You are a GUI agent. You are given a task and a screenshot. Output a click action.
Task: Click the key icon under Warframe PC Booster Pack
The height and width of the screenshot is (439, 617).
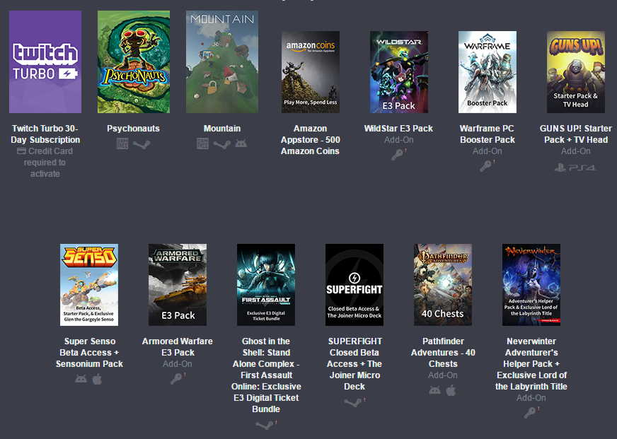tap(485, 167)
